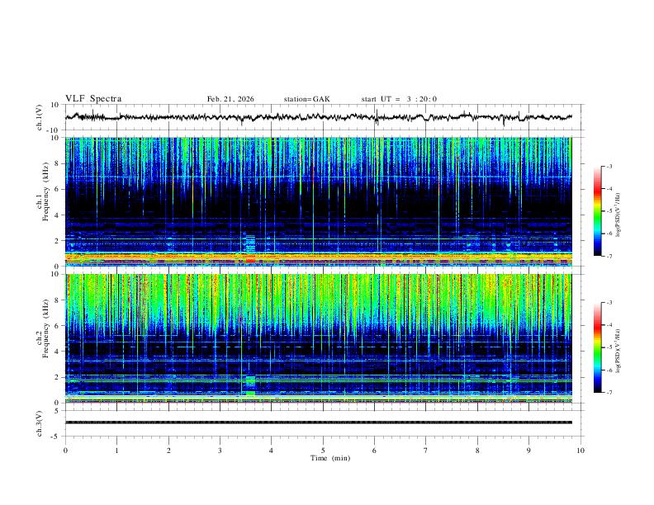Click the ch.1 spectrogram burst near 3.6 min

[250, 248]
